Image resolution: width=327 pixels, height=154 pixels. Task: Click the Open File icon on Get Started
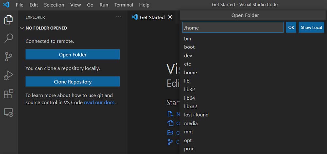click(170, 123)
